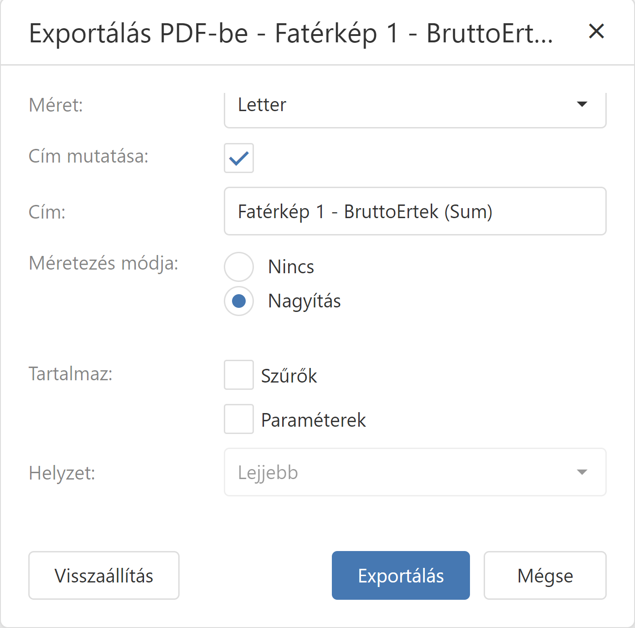Image resolution: width=635 pixels, height=628 pixels.
Task: Click the Cím mutatása field label
Action: 88,156
